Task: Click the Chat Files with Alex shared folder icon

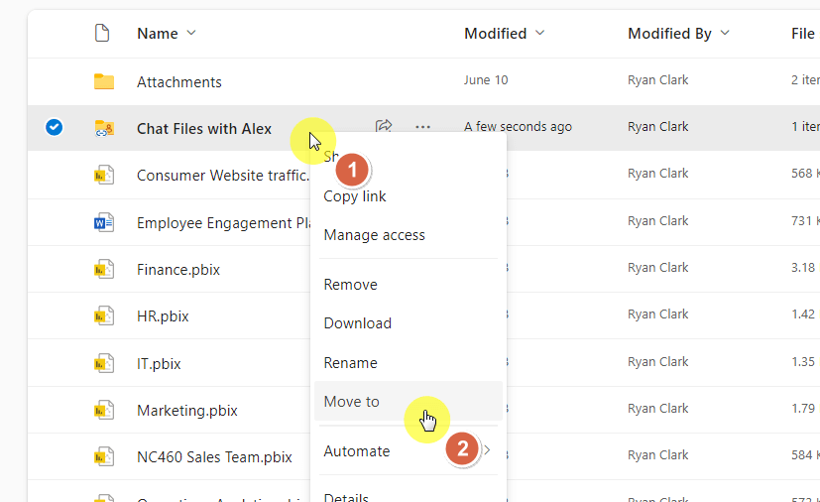Action: pyautogui.click(x=104, y=128)
